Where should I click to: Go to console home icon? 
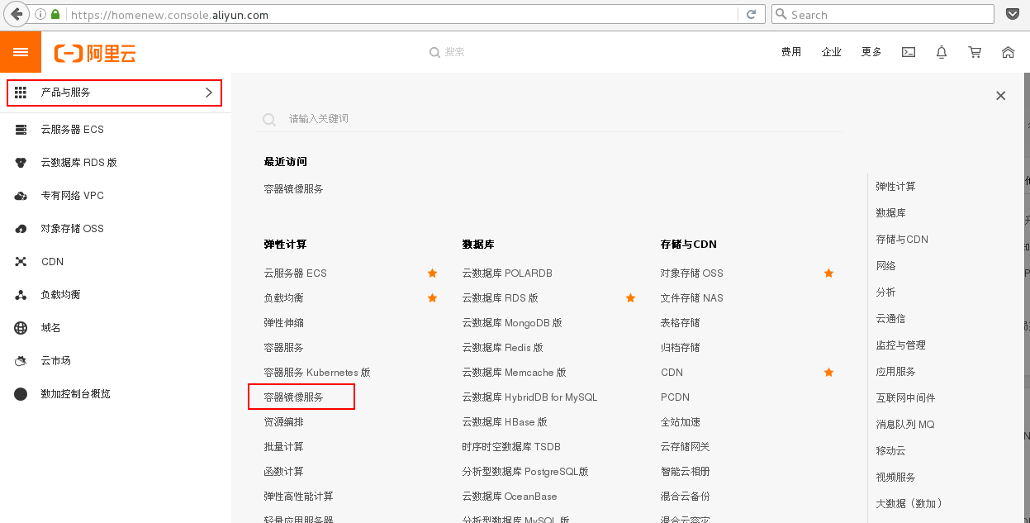tap(1008, 52)
